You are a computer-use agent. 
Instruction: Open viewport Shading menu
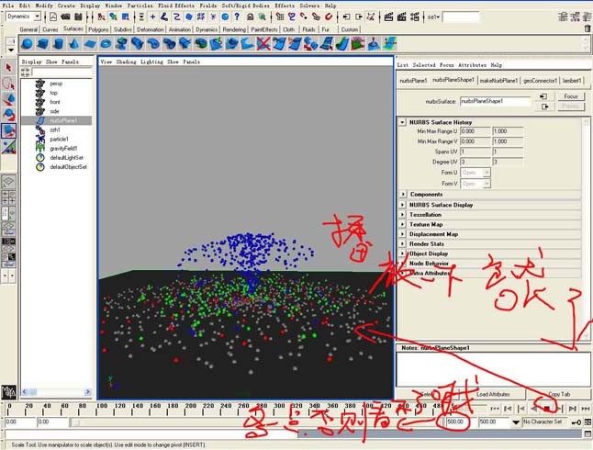126,62
